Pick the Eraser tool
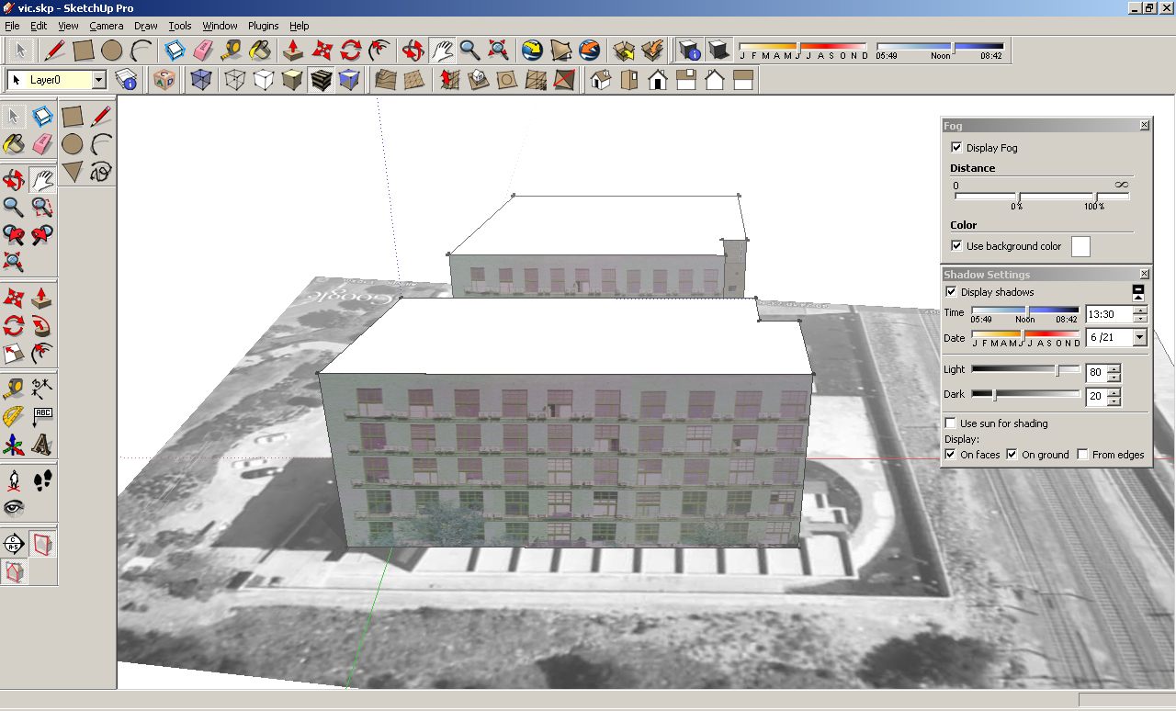This screenshot has height=711, width=1176. (x=42, y=143)
